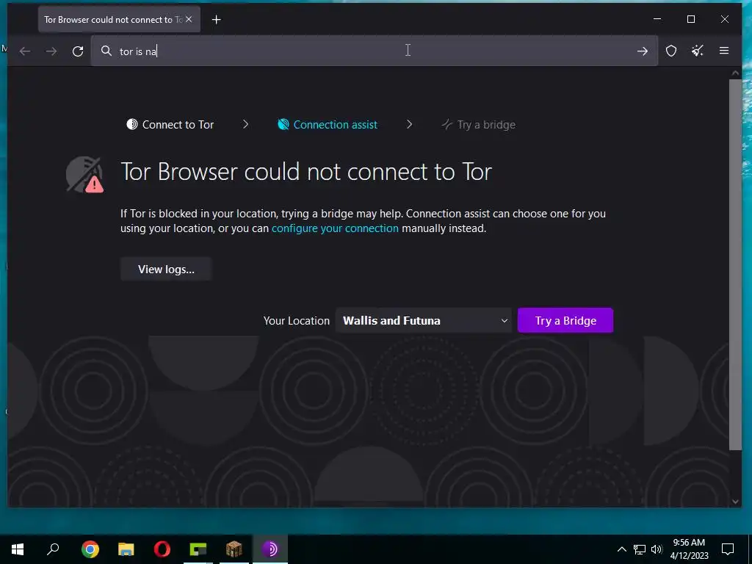Click the page vertical scrollbar

pyautogui.click(x=735, y=264)
